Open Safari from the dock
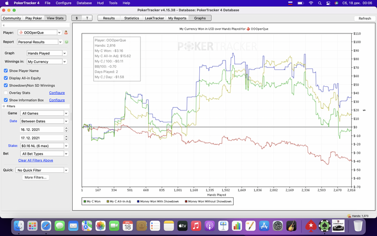 [46, 225]
